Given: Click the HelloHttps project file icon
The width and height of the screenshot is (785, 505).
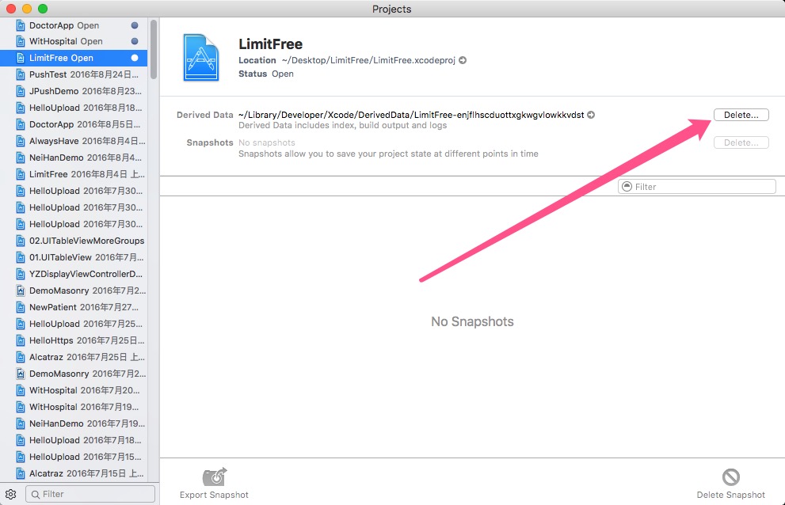Looking at the screenshot, I should click(21, 340).
